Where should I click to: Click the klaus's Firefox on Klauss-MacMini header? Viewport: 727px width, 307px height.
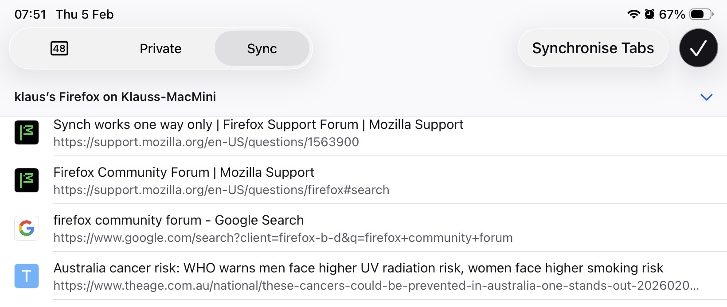(x=115, y=97)
